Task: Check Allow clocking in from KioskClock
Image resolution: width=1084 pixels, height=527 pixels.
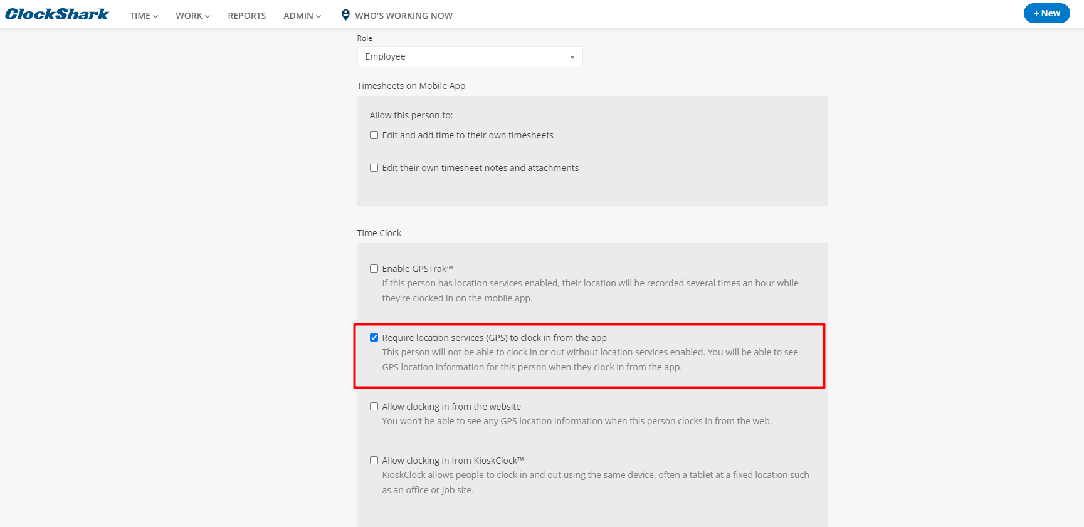Action: click(374, 461)
